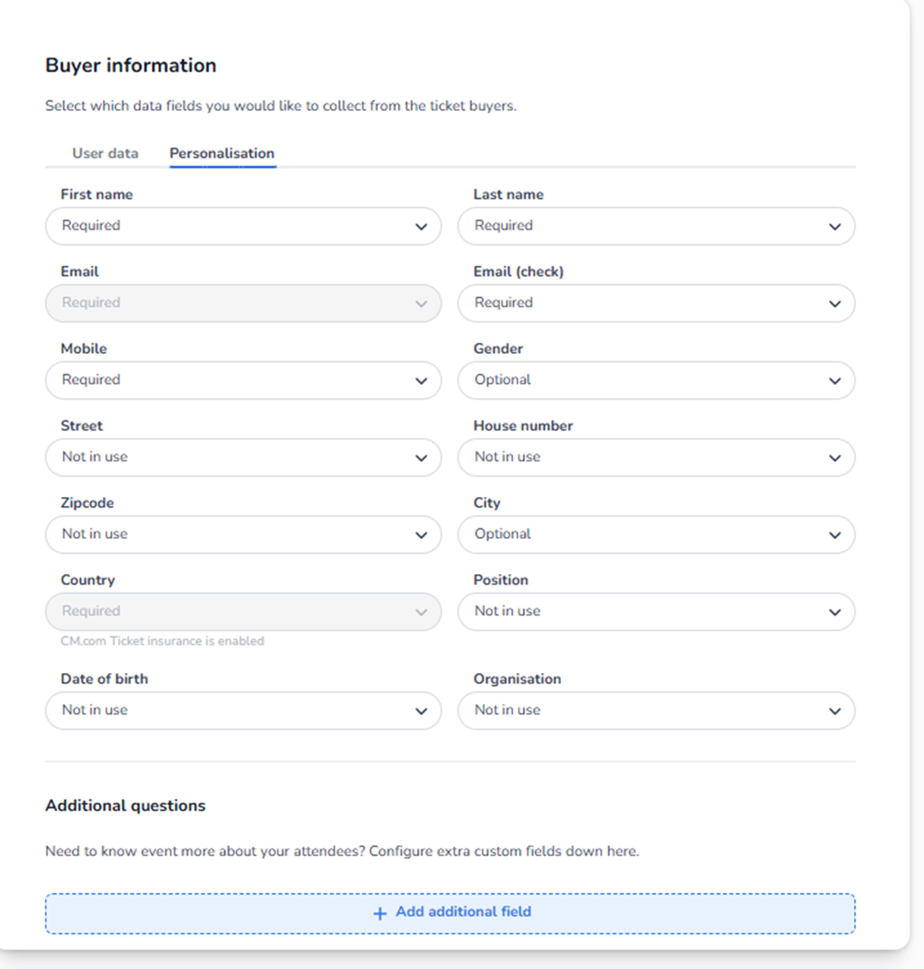Switch to the User data tab
The image size is (924, 969).
105,153
